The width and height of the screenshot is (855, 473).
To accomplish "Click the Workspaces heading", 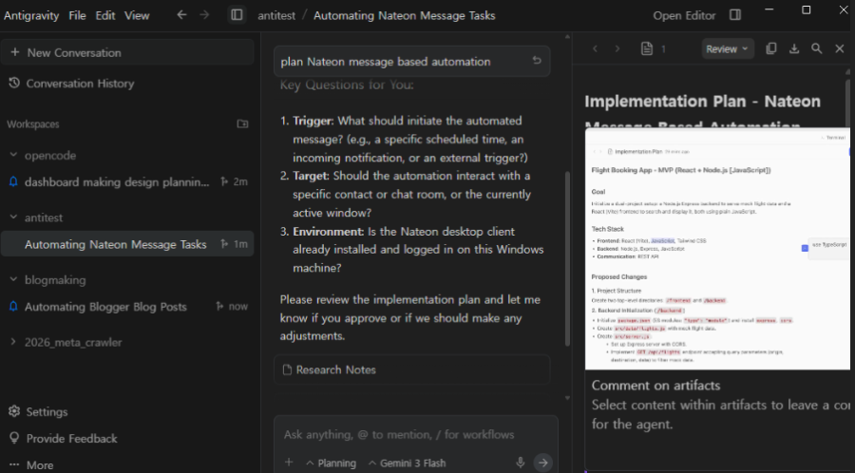I will (32, 124).
